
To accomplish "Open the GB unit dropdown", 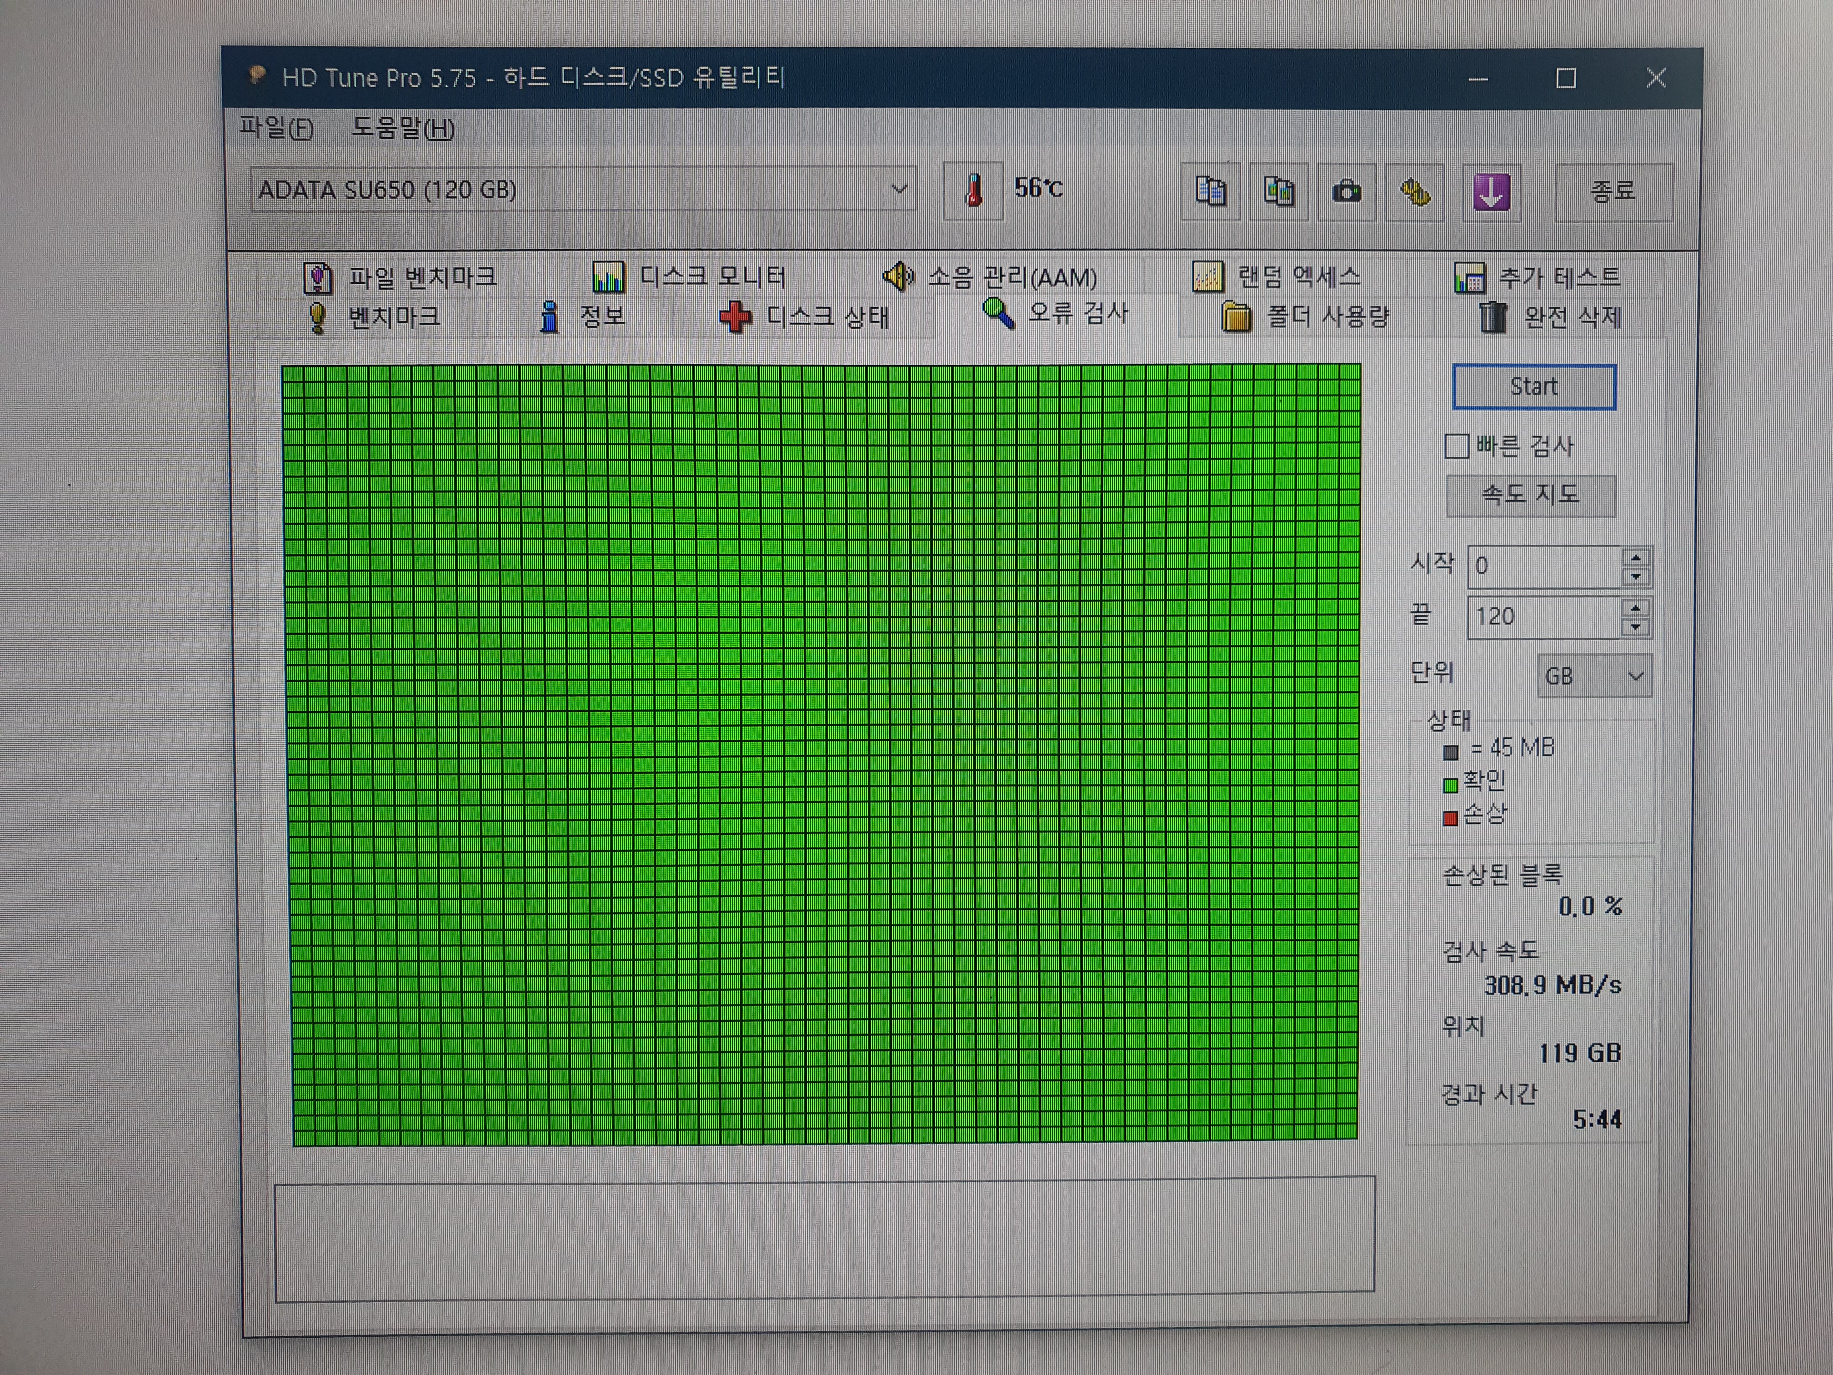I will click(x=1594, y=676).
